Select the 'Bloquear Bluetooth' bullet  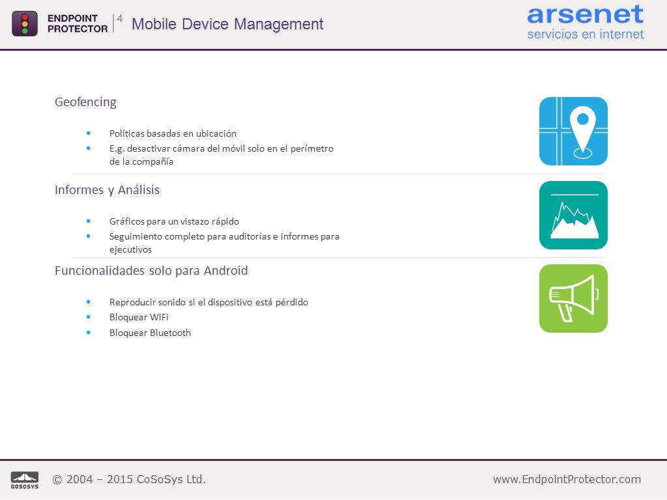click(150, 333)
